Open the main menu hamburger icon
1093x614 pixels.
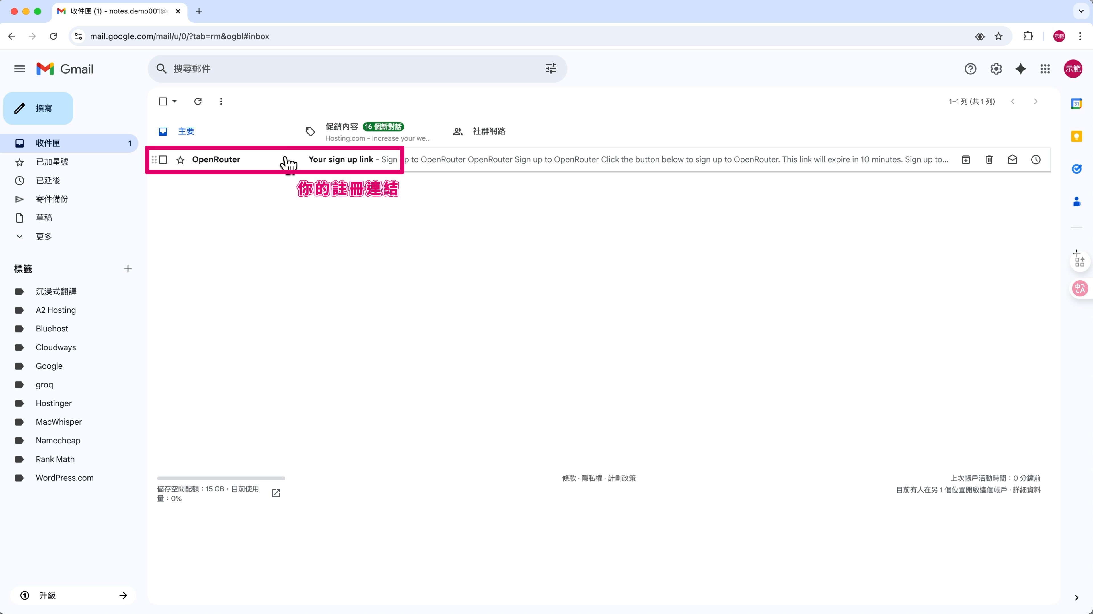(x=20, y=69)
